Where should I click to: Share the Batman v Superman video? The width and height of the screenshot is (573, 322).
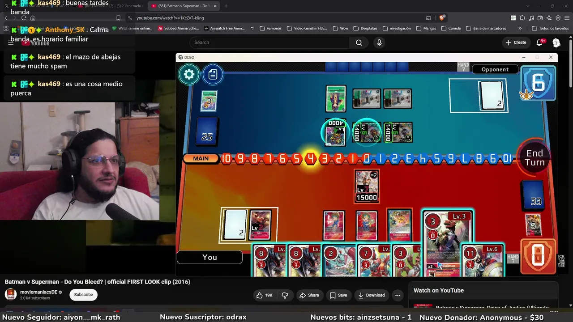tap(309, 295)
